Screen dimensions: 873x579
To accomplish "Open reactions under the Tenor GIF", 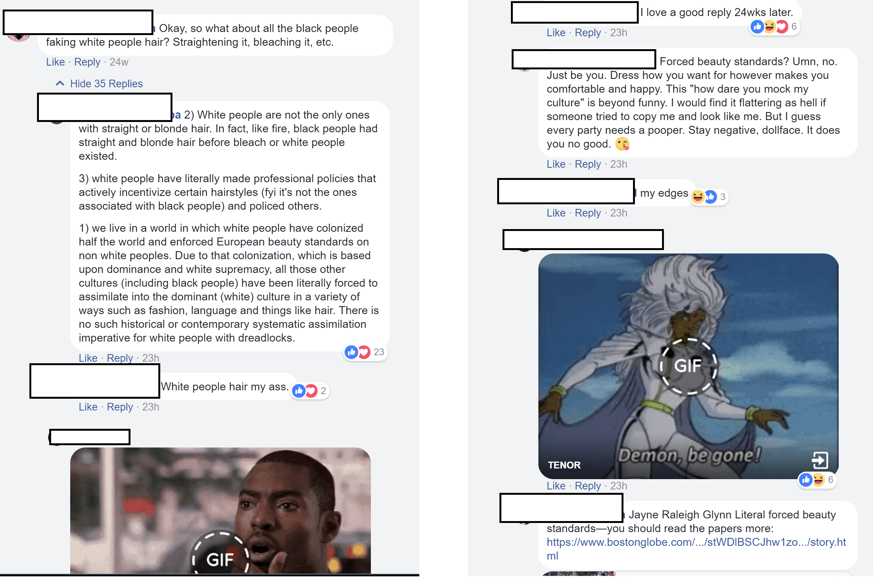I will [817, 480].
